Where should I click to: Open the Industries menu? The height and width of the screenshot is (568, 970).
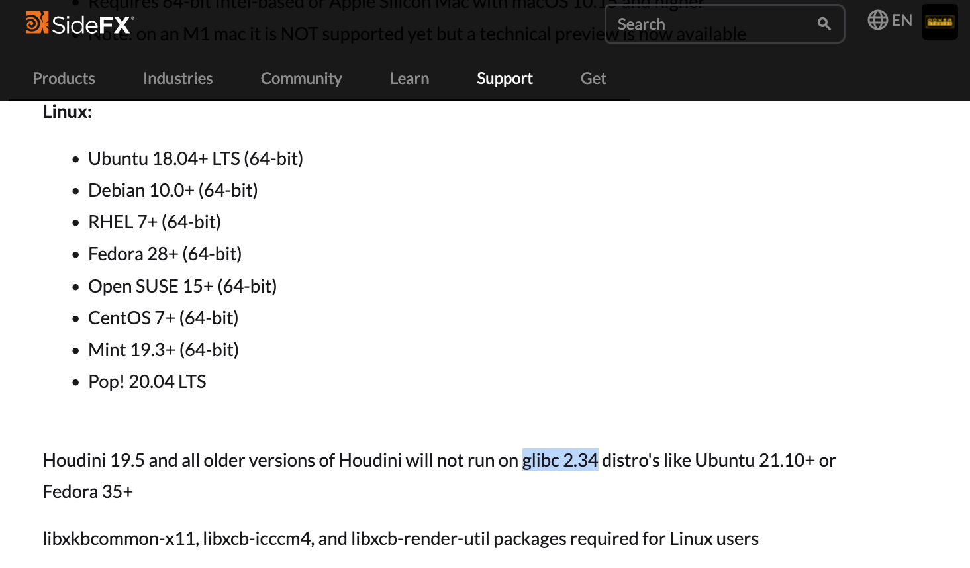(x=177, y=78)
